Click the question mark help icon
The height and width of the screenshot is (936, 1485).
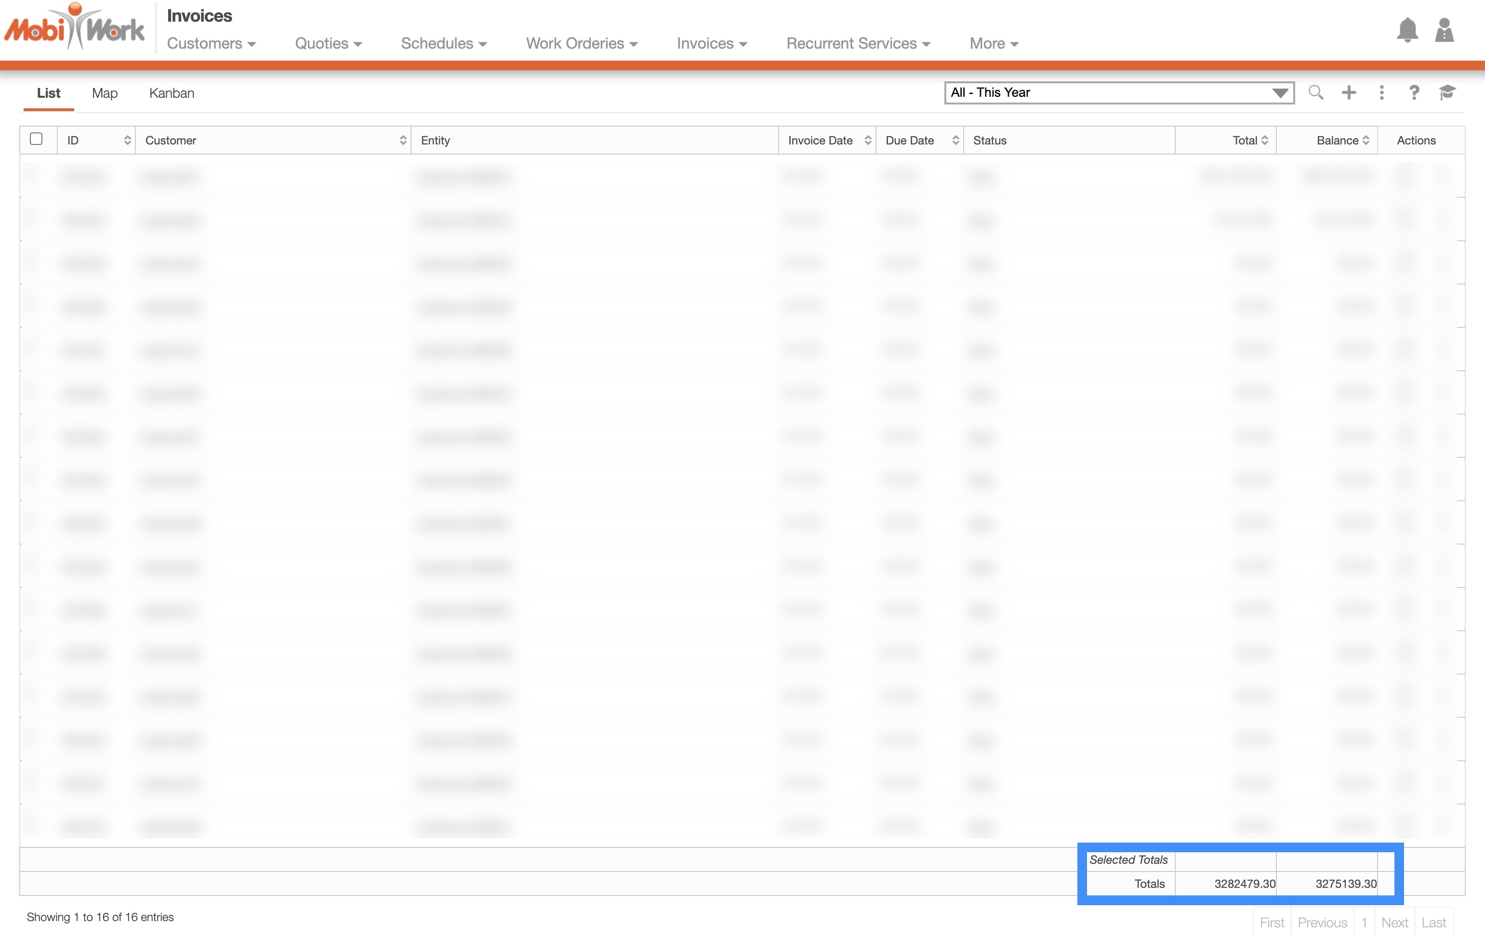[1414, 92]
